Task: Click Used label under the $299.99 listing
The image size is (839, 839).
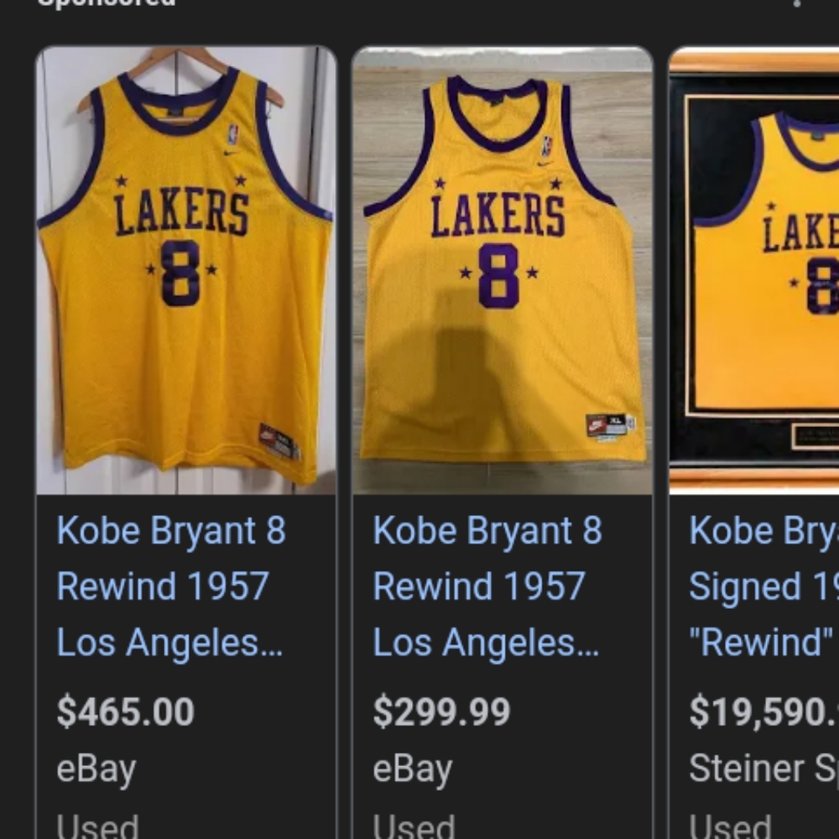Action: coord(414,826)
